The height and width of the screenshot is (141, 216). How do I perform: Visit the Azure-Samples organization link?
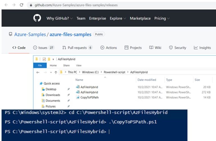(x=30, y=34)
